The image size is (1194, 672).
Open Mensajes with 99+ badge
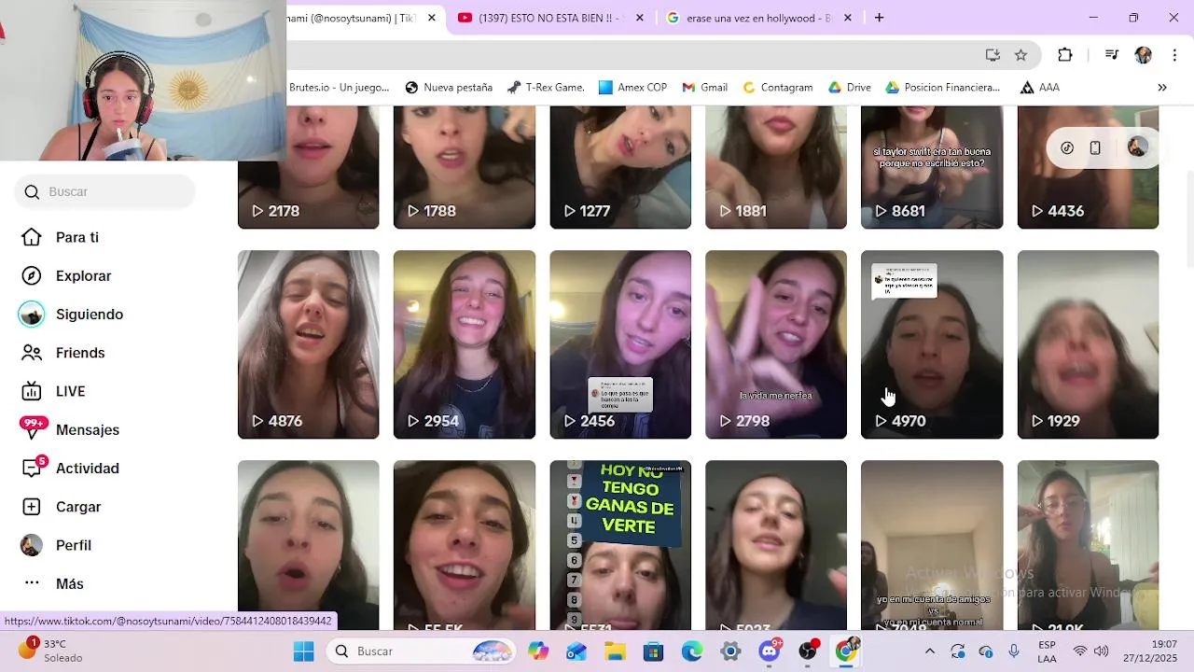[70, 429]
